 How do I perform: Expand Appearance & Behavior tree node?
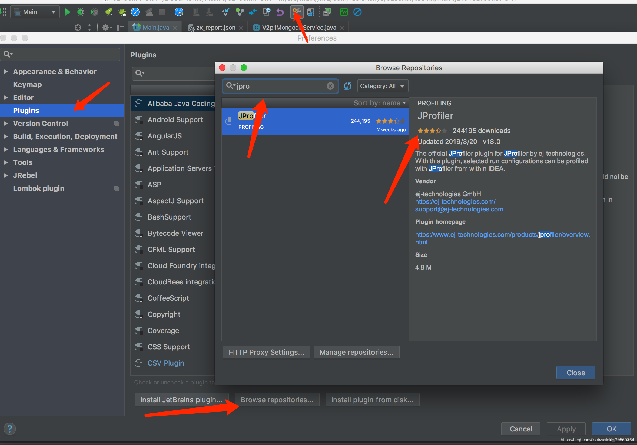click(x=6, y=72)
